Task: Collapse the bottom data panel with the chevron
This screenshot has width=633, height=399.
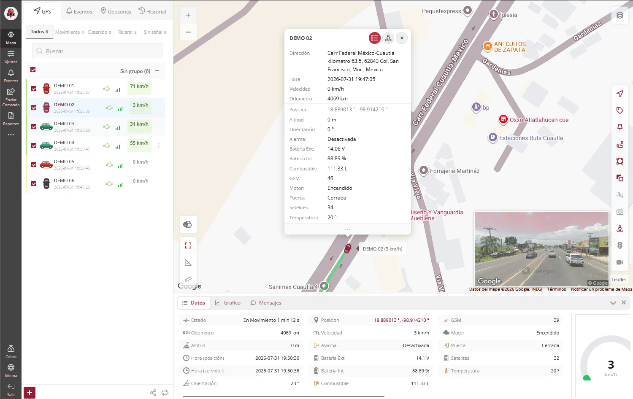Action: point(613,303)
